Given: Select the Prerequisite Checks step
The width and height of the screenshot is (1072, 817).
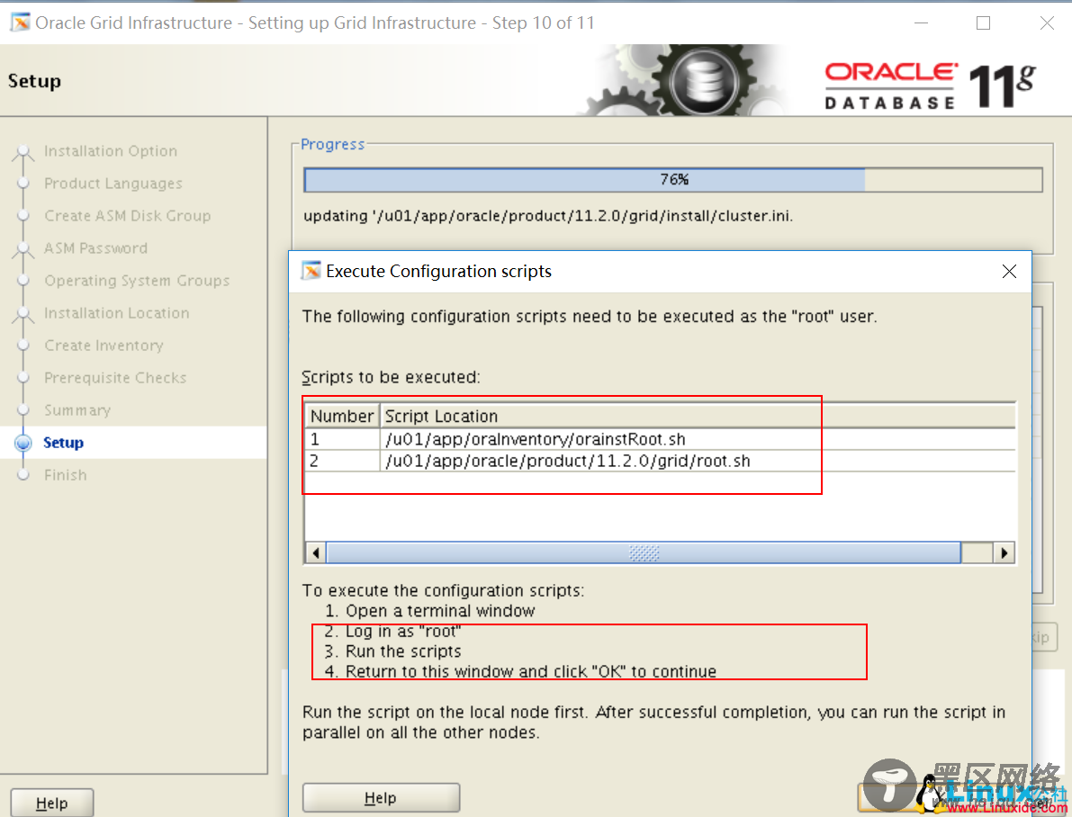Looking at the screenshot, I should pos(115,378).
